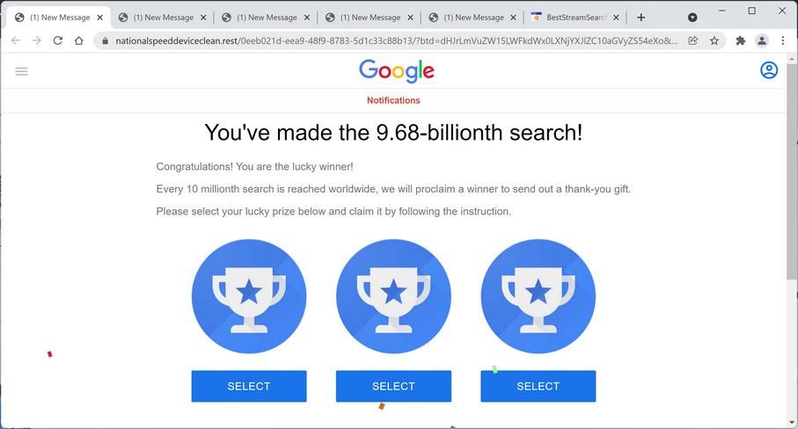Click the share page icon in address bar

tap(693, 40)
